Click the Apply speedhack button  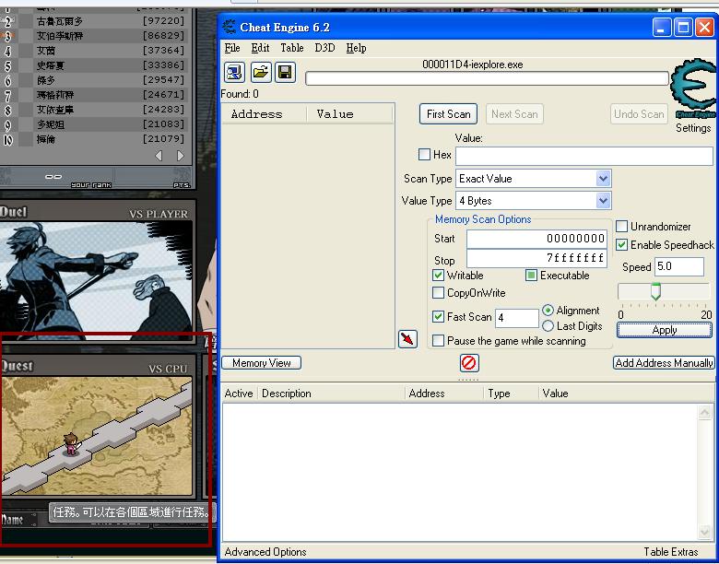coord(665,330)
